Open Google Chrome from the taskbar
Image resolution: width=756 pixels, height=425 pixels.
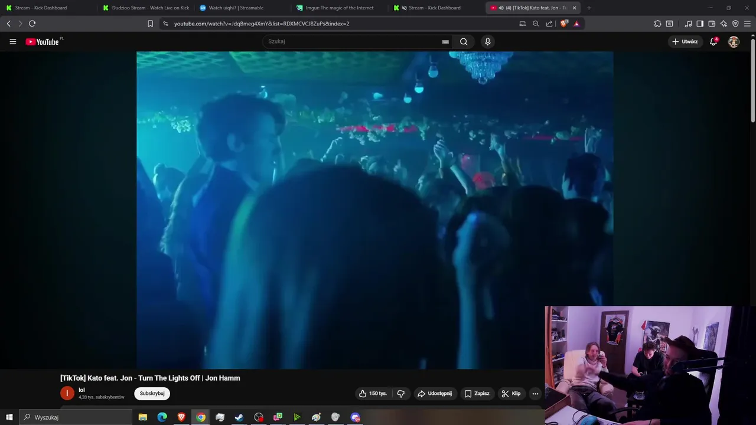(x=201, y=417)
